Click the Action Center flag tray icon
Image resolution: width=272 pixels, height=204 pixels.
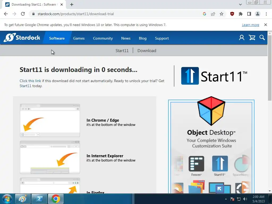click(x=232, y=199)
